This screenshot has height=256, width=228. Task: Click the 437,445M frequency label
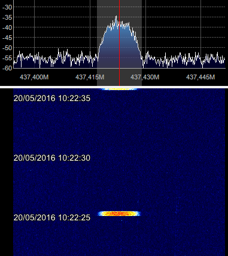click(x=200, y=77)
